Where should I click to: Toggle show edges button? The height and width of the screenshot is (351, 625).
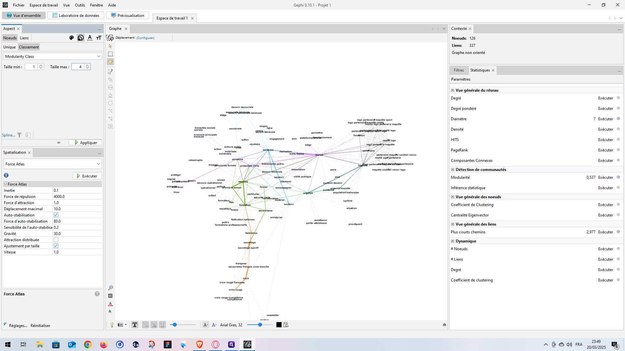pos(146,325)
